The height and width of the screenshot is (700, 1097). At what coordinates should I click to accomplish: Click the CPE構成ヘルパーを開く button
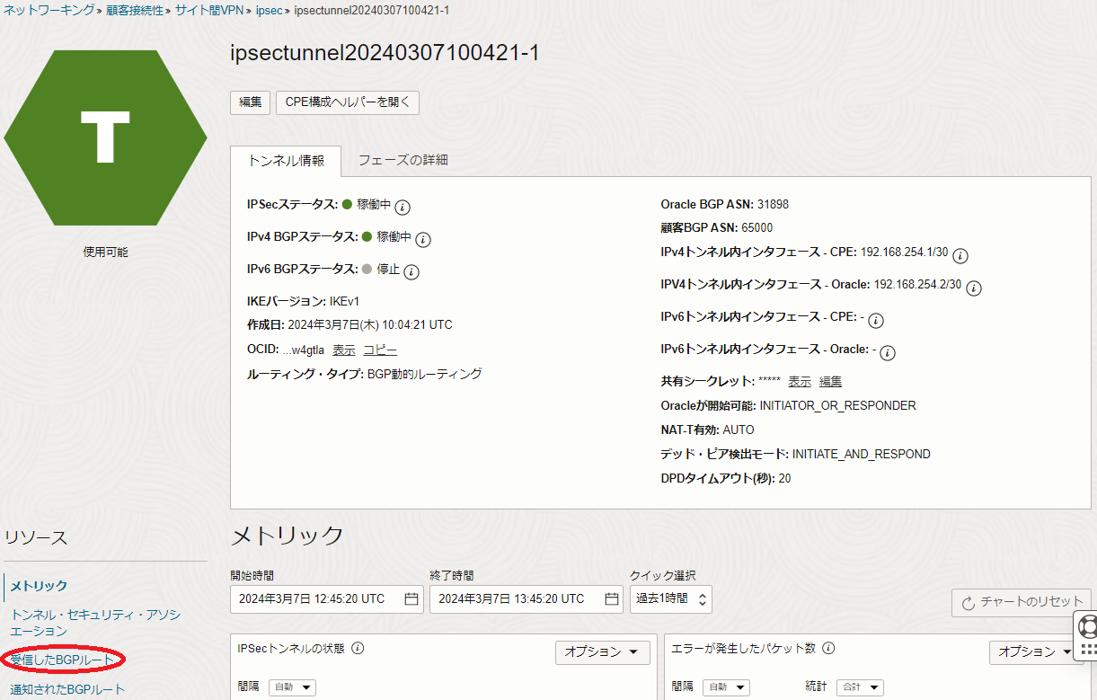347,102
